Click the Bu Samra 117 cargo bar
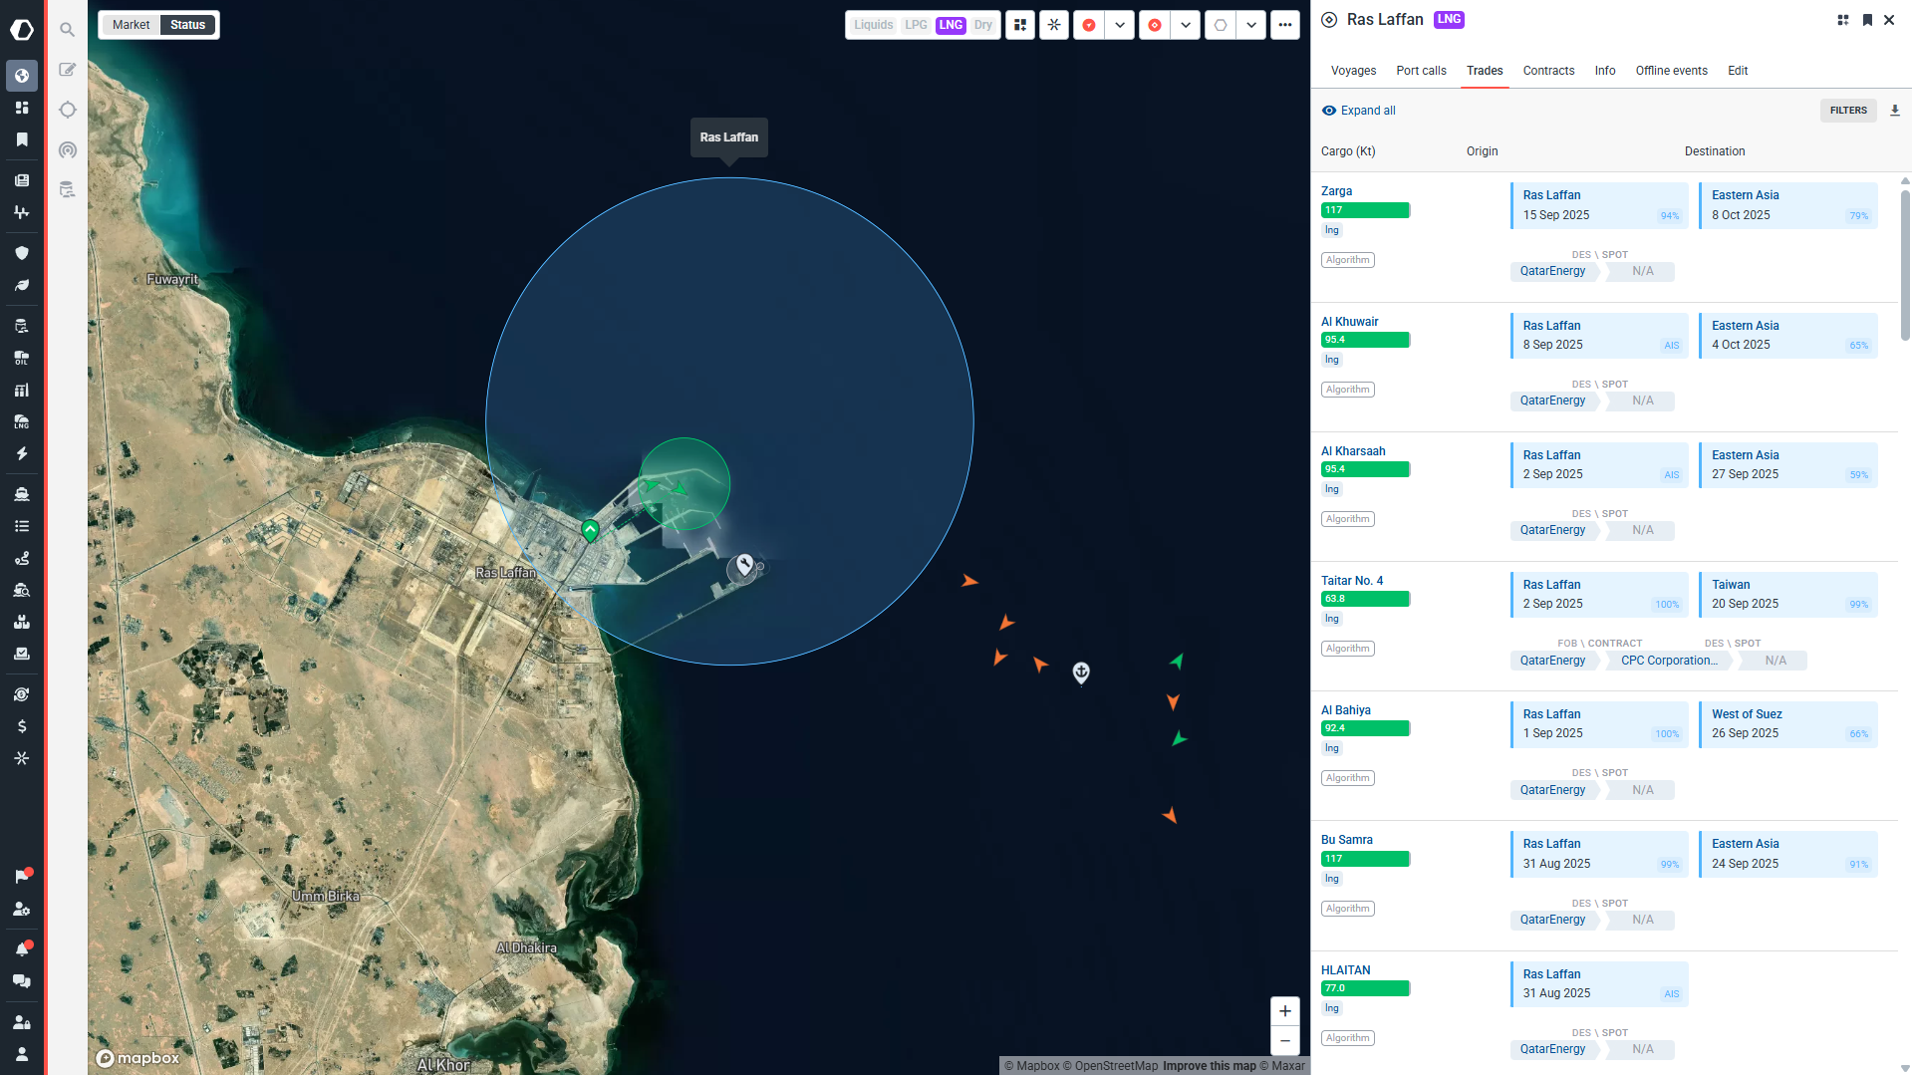 point(1365,859)
